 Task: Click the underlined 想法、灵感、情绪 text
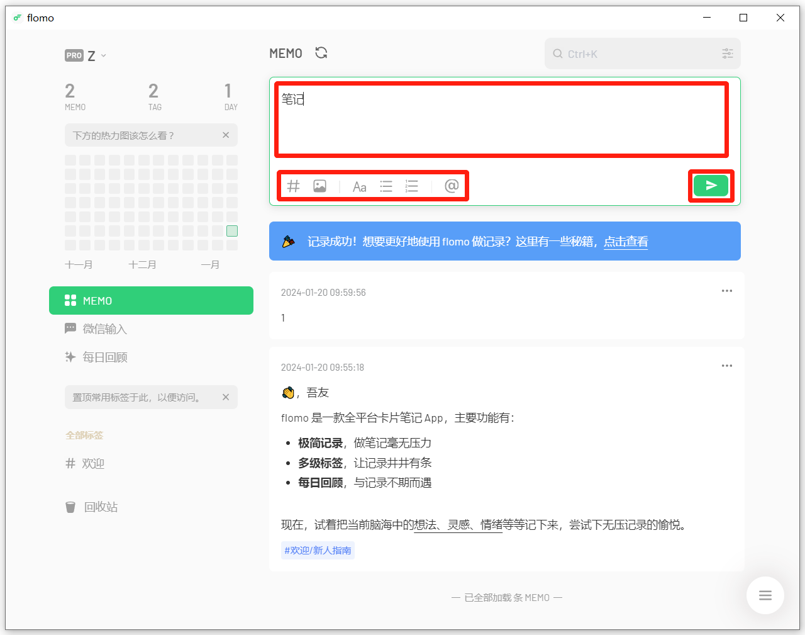(x=458, y=525)
